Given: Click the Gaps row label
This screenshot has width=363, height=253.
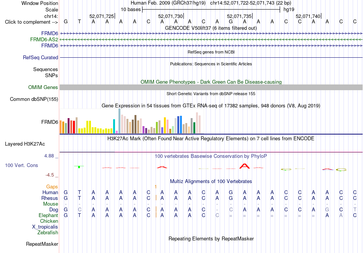Looking at the screenshot, I should (x=52, y=187).
